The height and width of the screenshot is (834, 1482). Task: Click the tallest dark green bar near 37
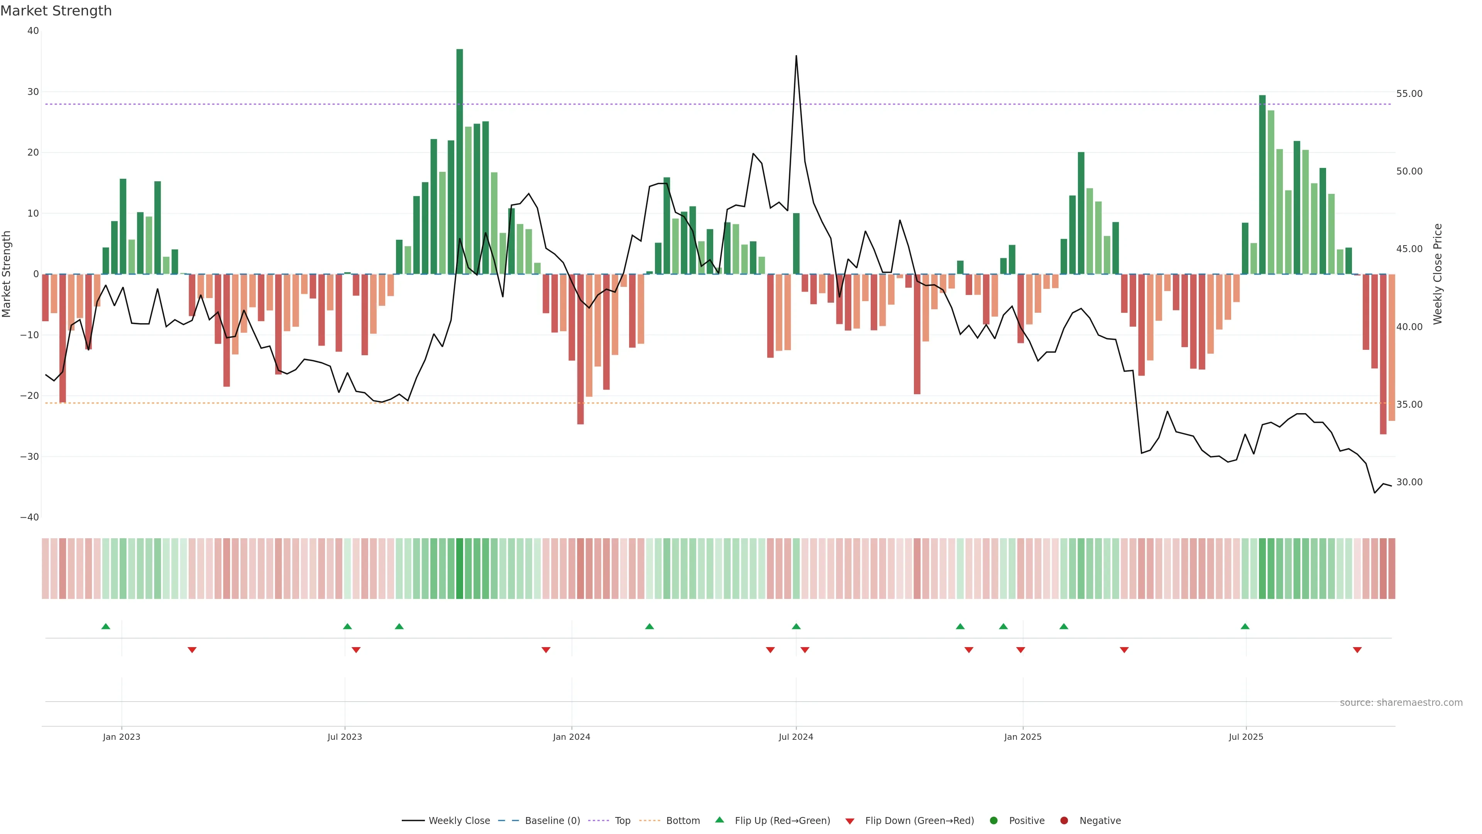point(460,161)
